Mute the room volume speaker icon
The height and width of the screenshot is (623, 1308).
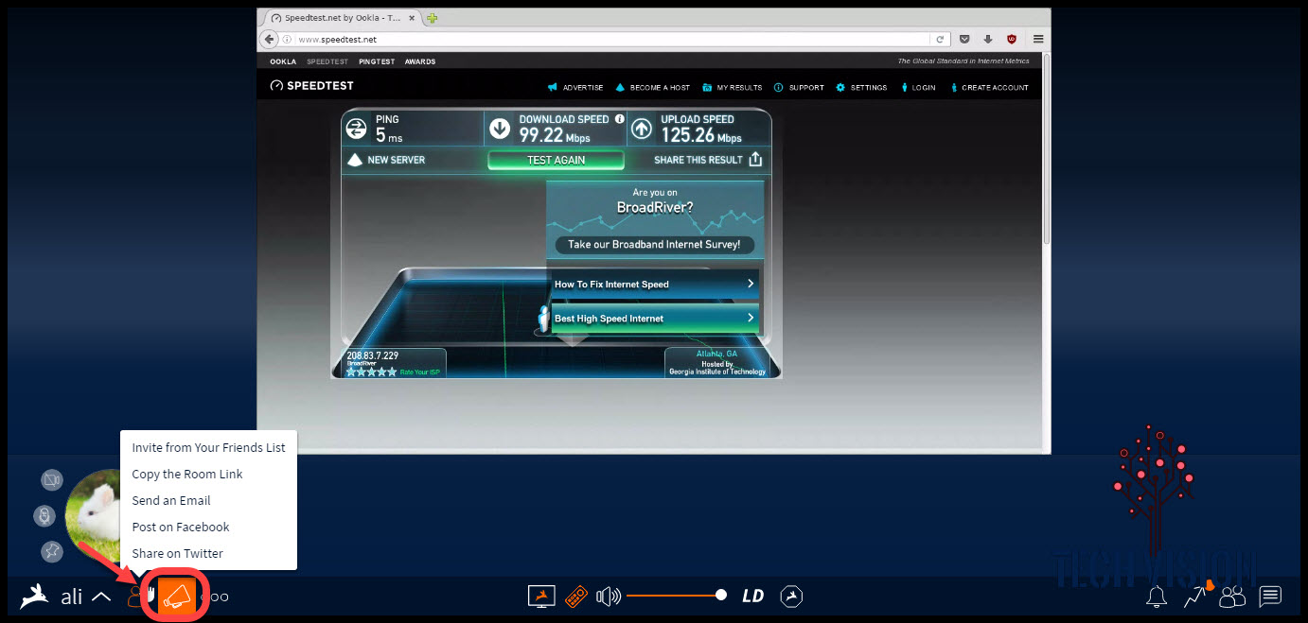[609, 596]
